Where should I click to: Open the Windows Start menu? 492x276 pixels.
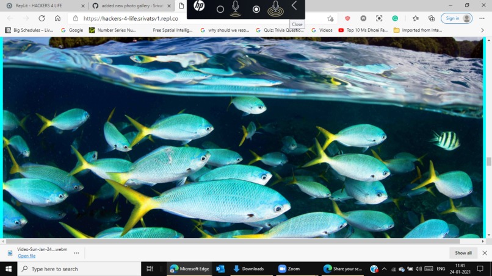[x=9, y=269]
